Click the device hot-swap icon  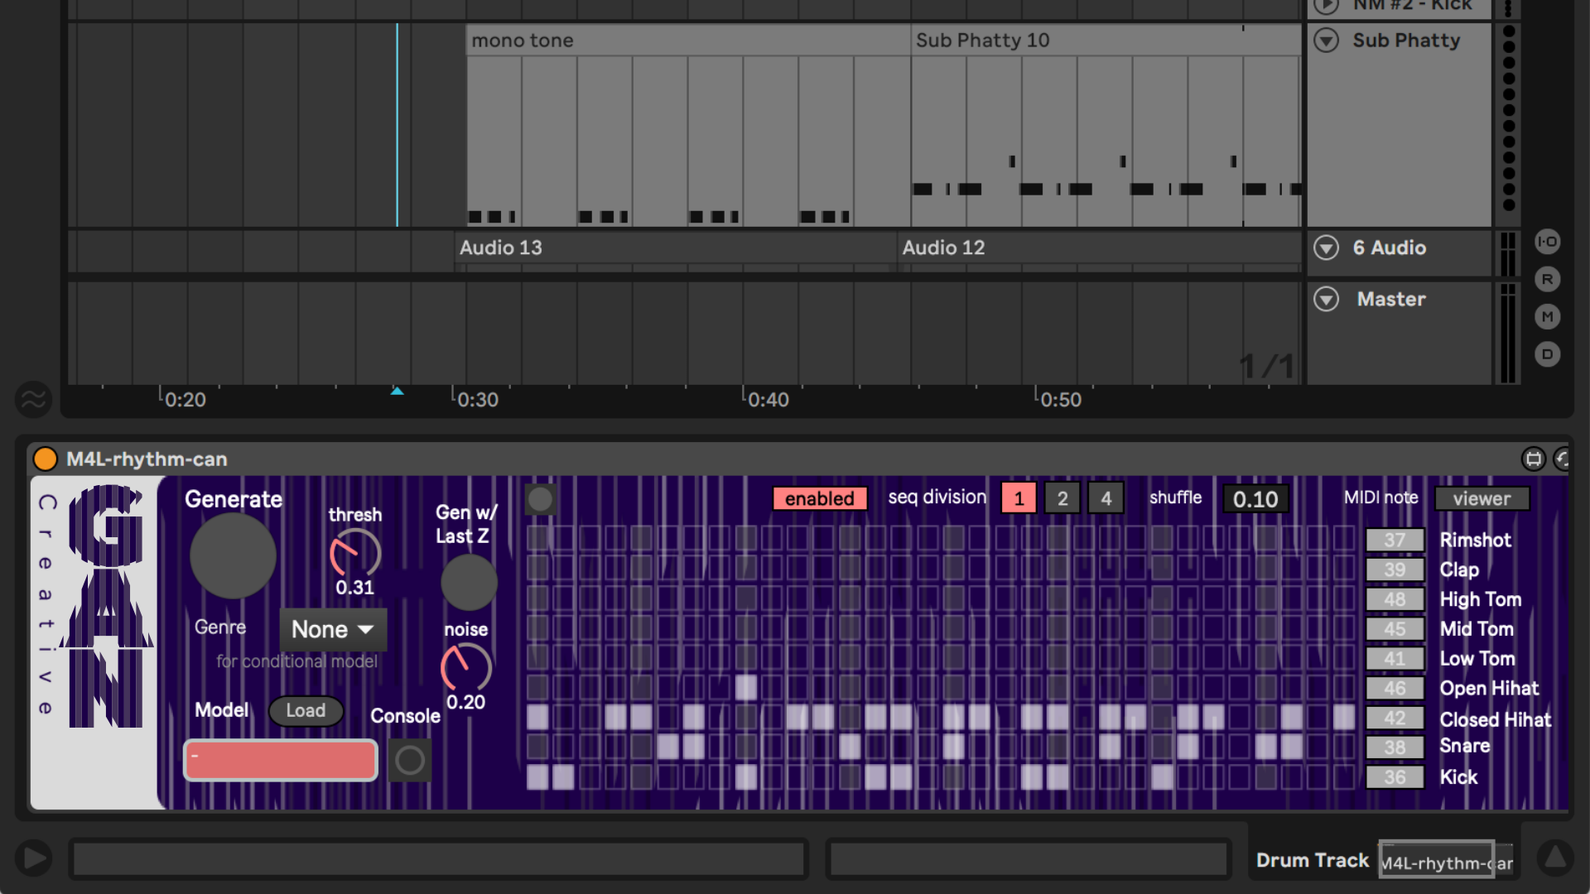click(1563, 459)
